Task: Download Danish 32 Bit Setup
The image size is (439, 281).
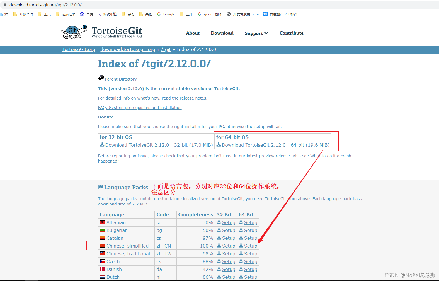Action: click(229, 269)
